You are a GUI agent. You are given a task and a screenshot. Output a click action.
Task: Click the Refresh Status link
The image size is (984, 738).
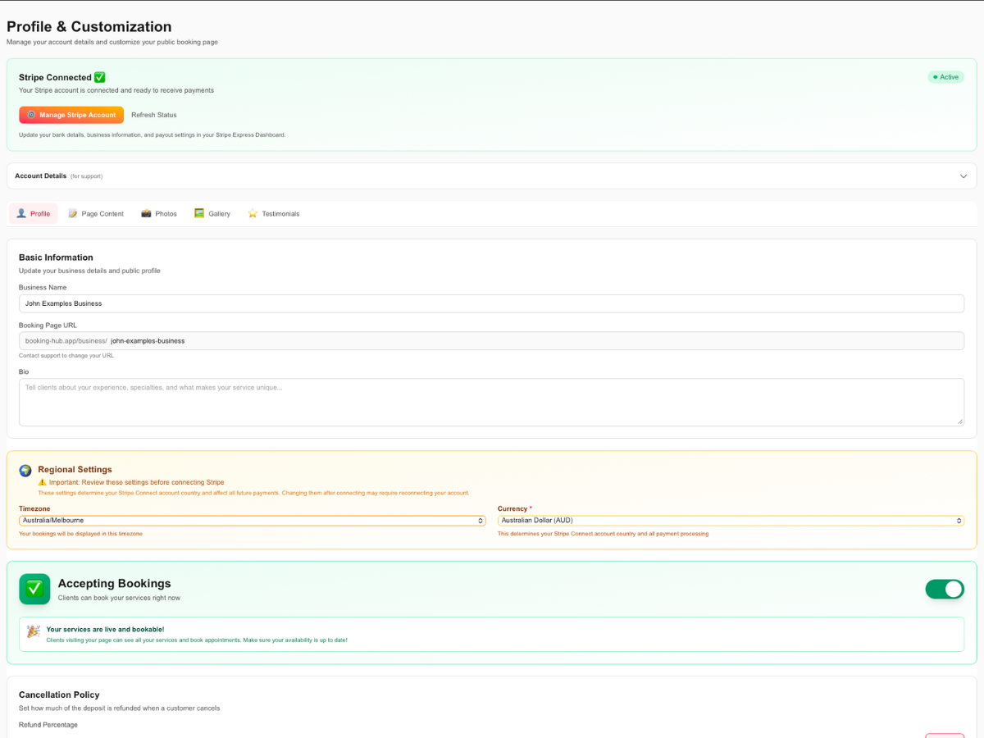pos(153,115)
